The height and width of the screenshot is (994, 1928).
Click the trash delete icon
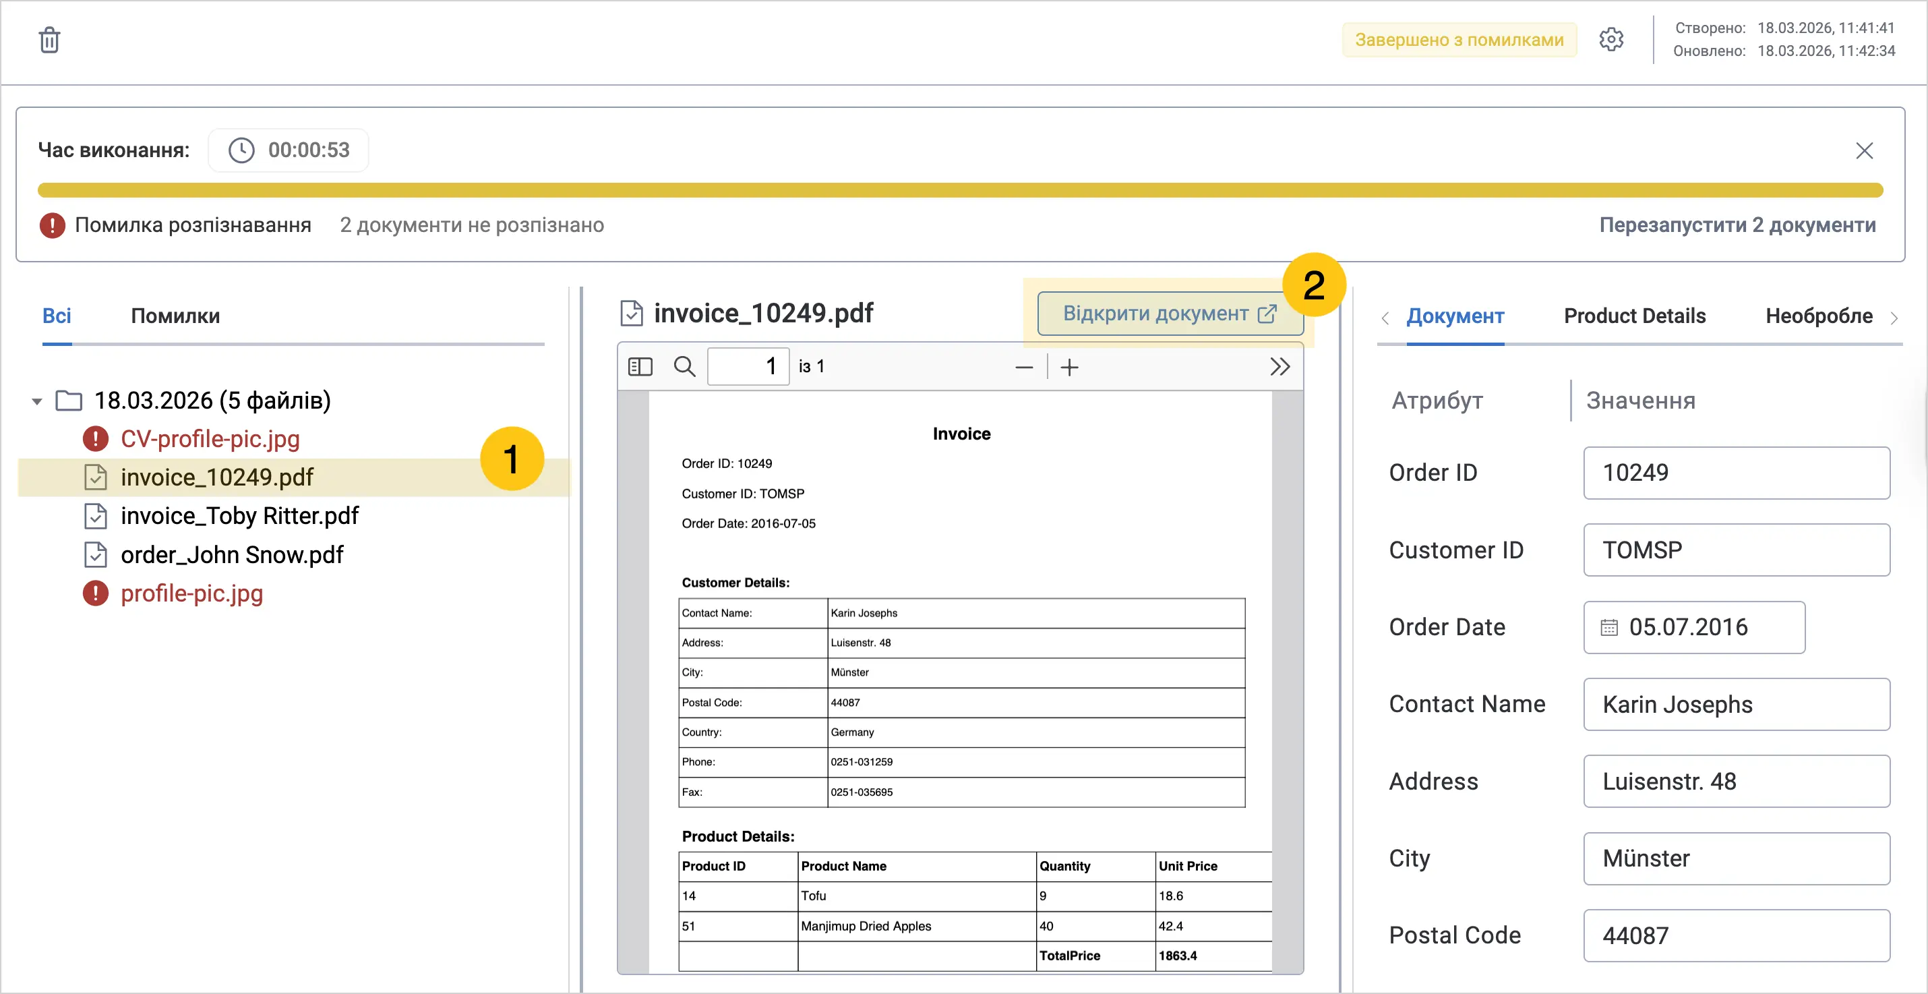tap(49, 40)
